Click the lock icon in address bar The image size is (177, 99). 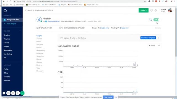(x=15, y=1)
